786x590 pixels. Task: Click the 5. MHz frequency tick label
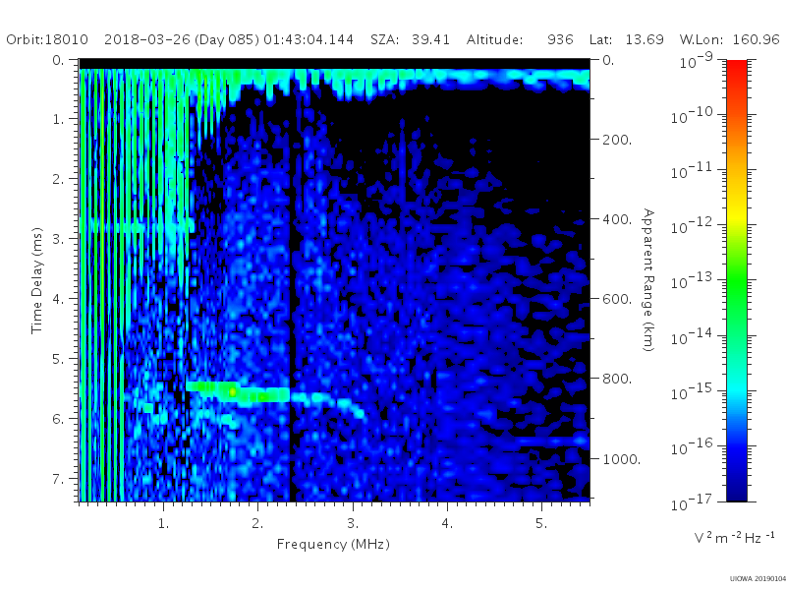tap(541, 523)
